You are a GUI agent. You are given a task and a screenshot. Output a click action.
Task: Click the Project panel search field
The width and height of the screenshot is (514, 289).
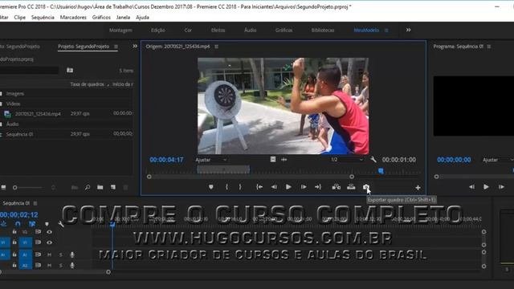tap(30, 70)
